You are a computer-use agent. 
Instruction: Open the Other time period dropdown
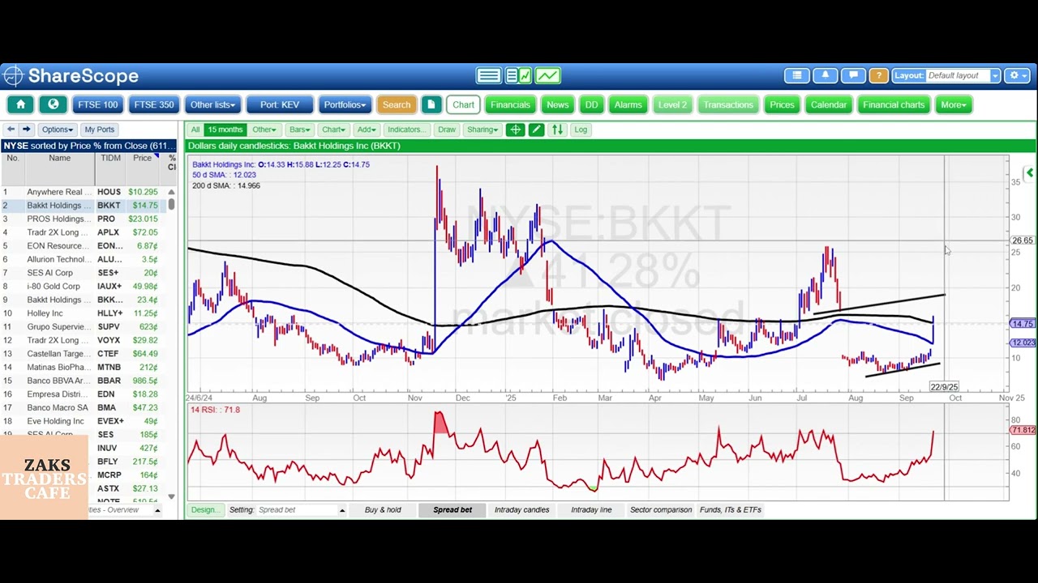(x=264, y=130)
